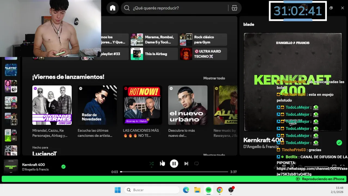Click the Kernkraft 400 title in the player bar
This screenshot has height=196, width=348.
click(33, 164)
